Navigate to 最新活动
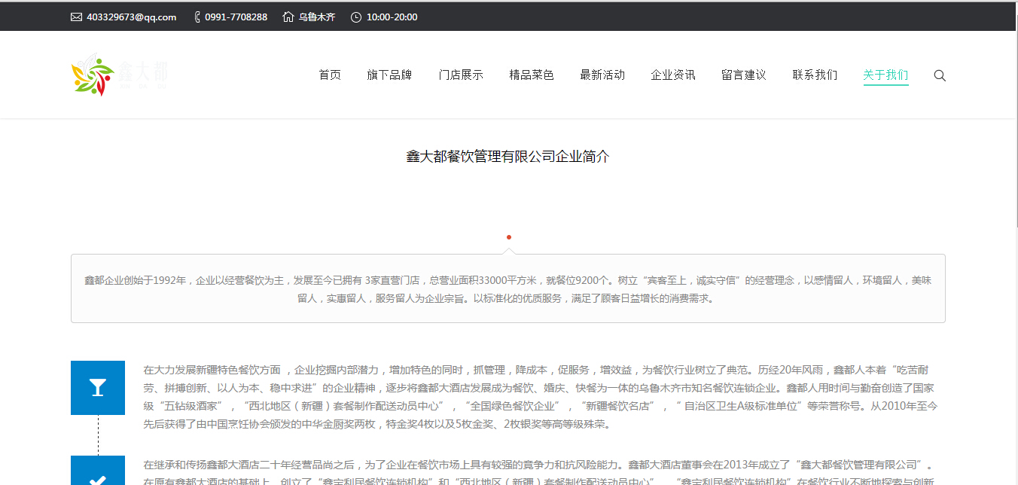 [x=602, y=75]
